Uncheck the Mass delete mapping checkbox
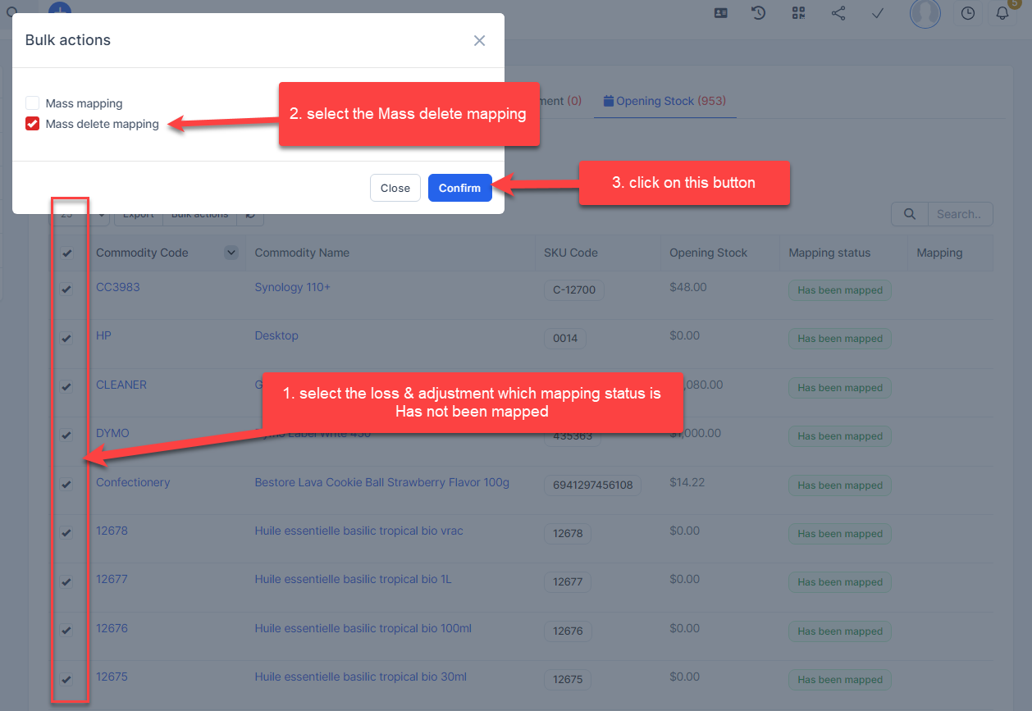Image resolution: width=1032 pixels, height=711 pixels. [33, 124]
